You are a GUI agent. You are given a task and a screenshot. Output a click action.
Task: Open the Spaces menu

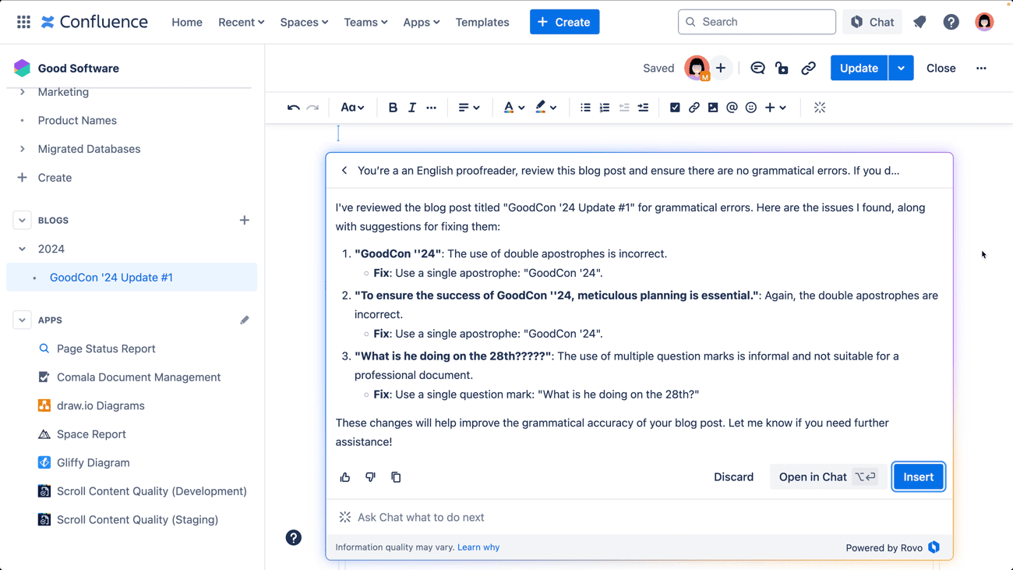click(x=304, y=22)
